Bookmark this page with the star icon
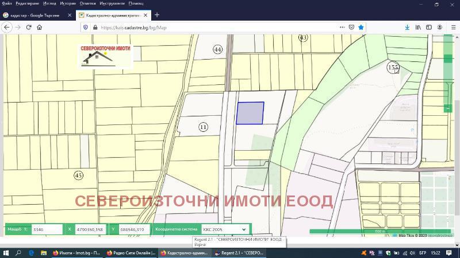Screen dimensions: 460x258 coord(361,27)
